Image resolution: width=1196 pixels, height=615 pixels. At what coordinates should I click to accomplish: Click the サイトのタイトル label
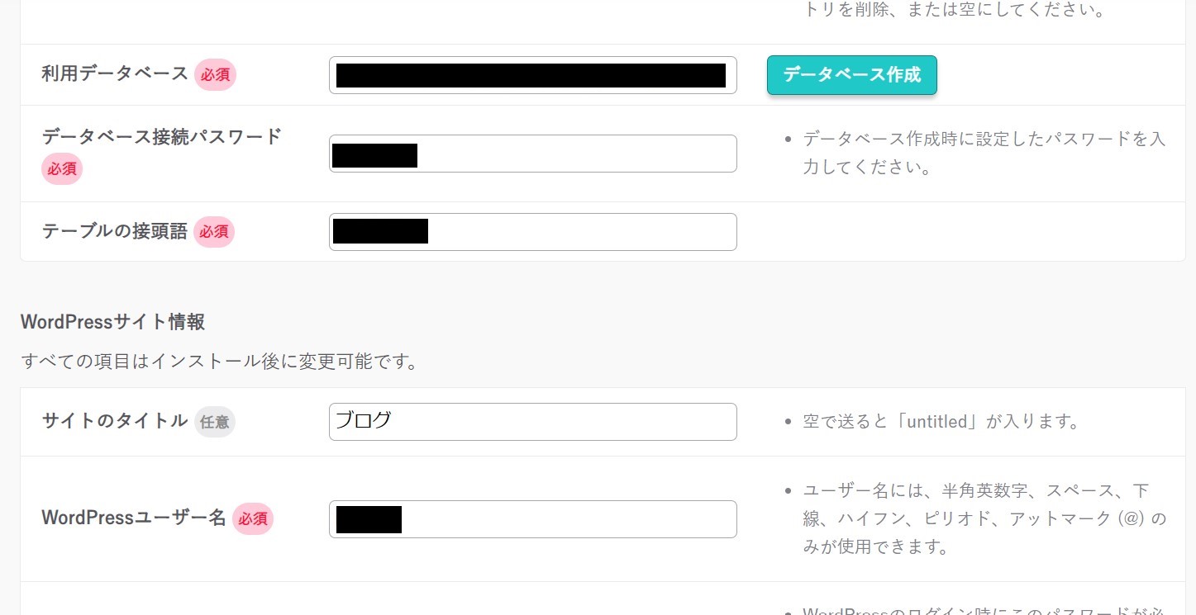click(115, 421)
